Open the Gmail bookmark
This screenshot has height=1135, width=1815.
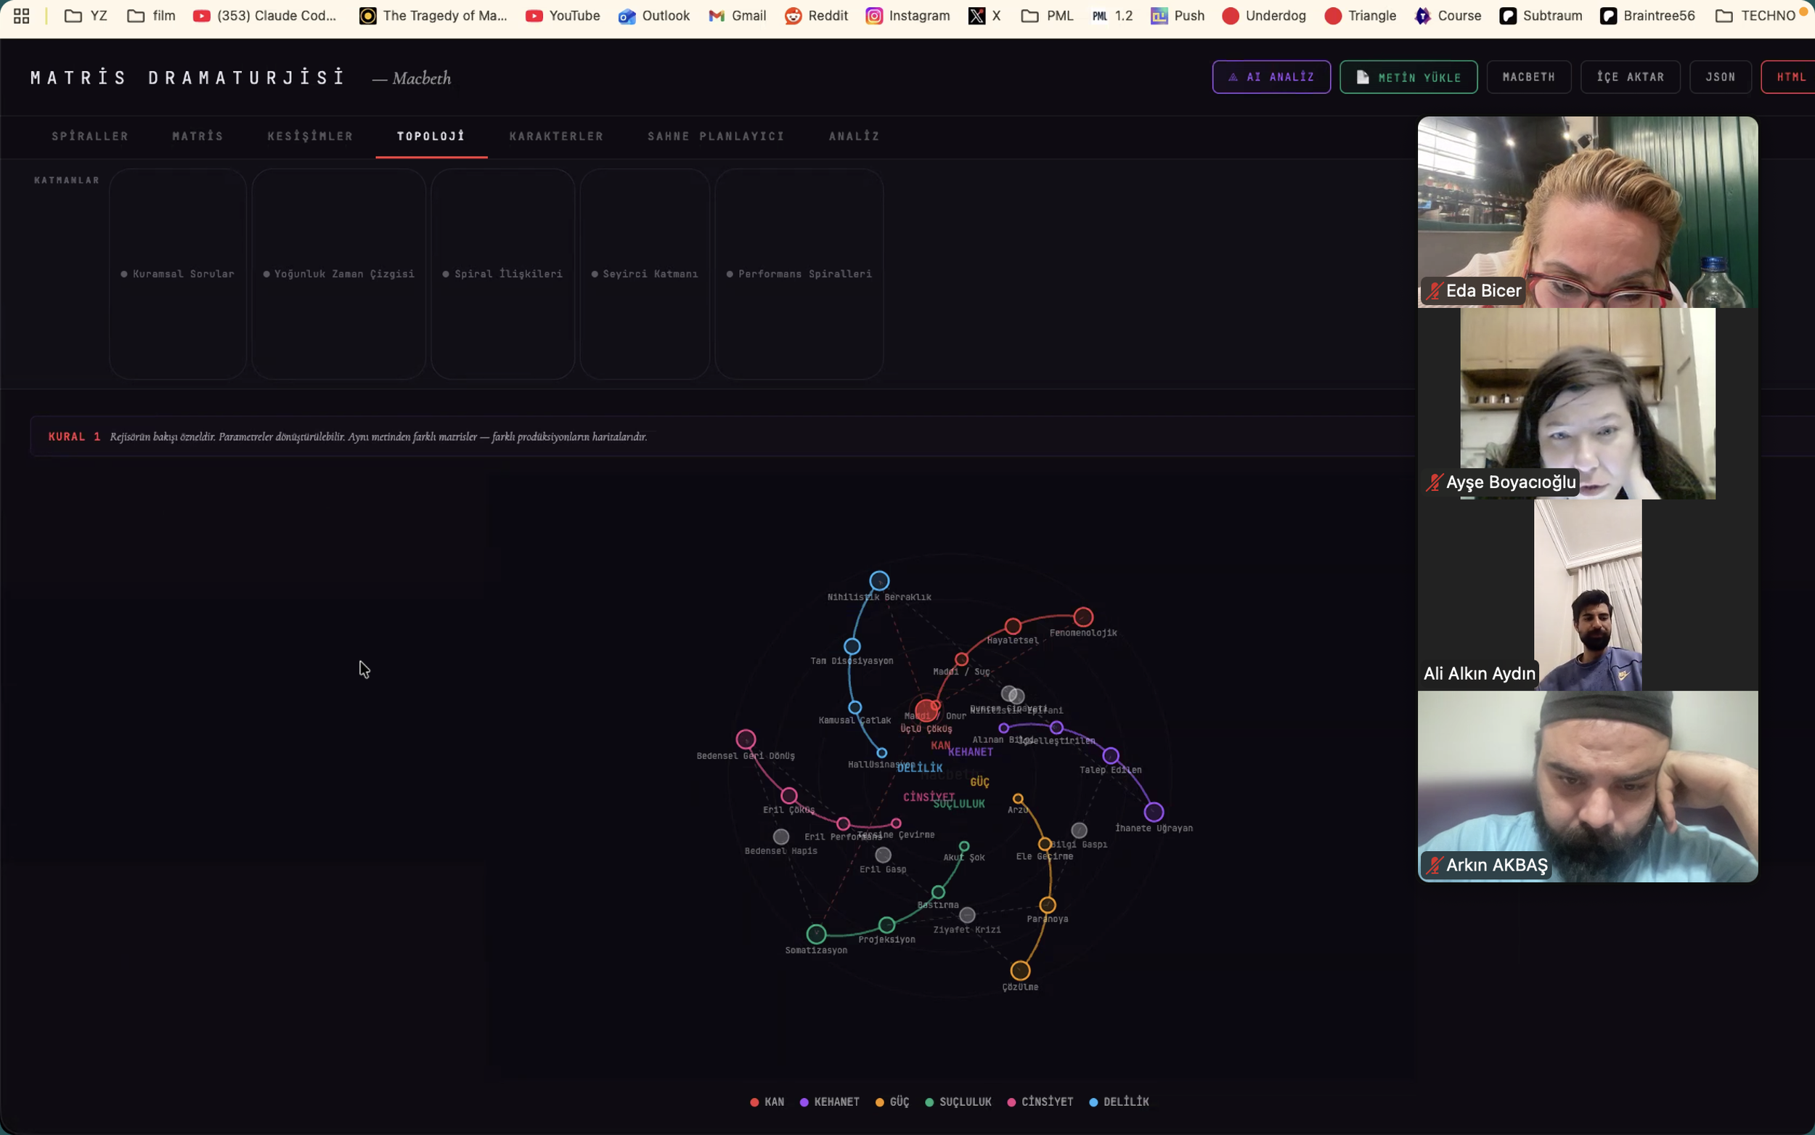pyautogui.click(x=737, y=16)
